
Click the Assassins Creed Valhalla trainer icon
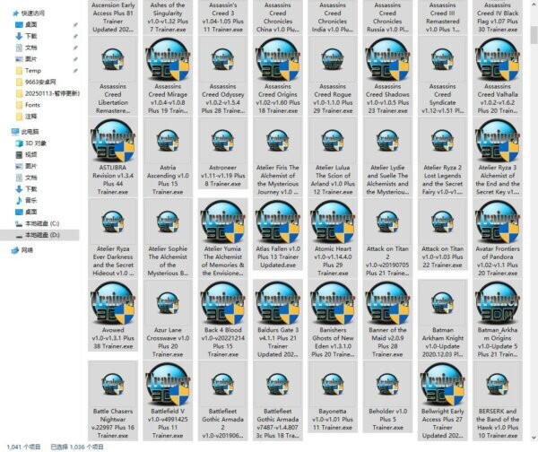coord(498,60)
